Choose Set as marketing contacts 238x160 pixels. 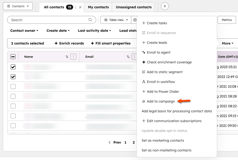tap(163, 141)
